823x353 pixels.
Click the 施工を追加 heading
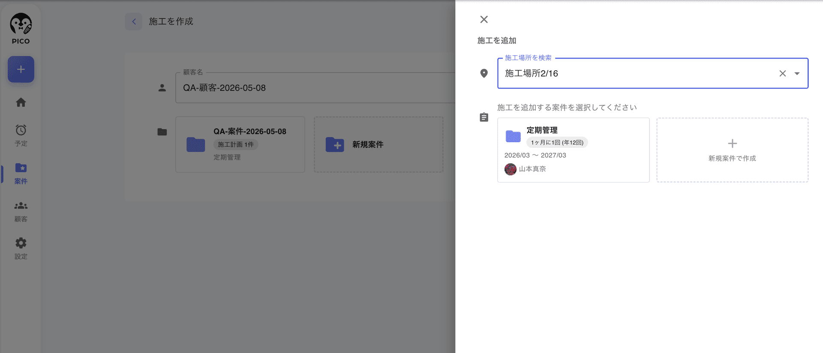pos(497,41)
